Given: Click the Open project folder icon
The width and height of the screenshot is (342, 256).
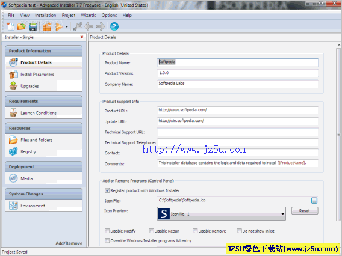Looking at the screenshot, I should click(x=22, y=26).
